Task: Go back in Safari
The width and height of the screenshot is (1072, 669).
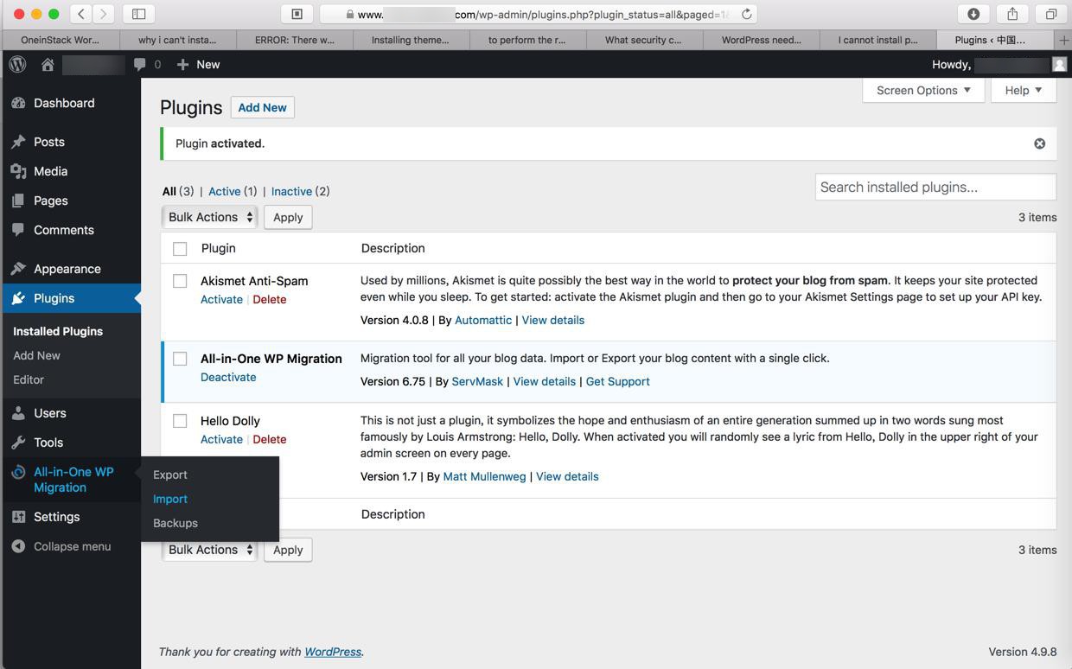Action: pos(80,14)
